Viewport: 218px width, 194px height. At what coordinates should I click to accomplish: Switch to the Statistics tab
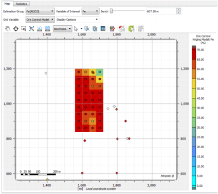(22, 4)
